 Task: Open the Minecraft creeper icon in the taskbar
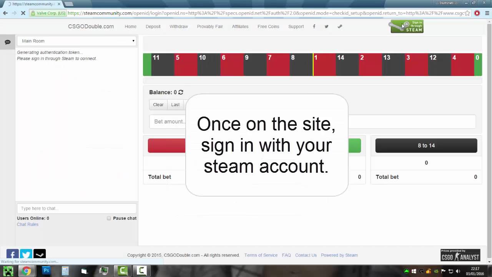8,271
